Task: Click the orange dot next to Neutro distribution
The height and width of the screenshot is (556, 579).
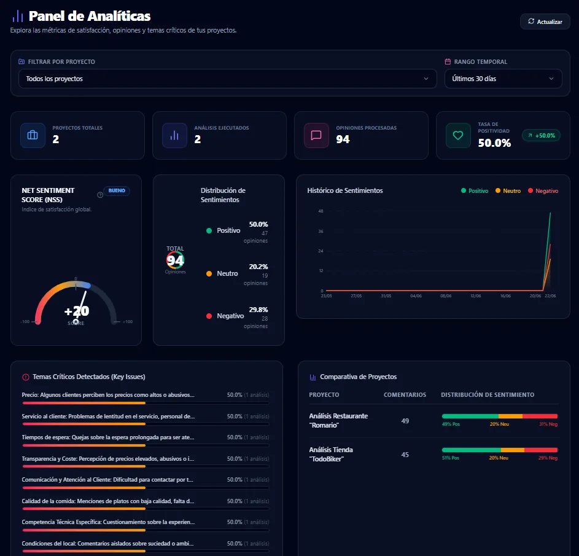Action: point(209,274)
